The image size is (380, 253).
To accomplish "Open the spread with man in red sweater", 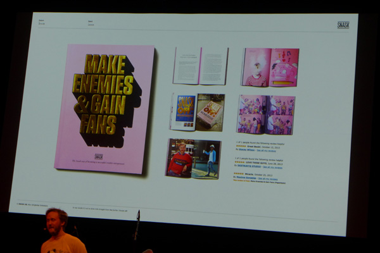I will (x=193, y=159).
